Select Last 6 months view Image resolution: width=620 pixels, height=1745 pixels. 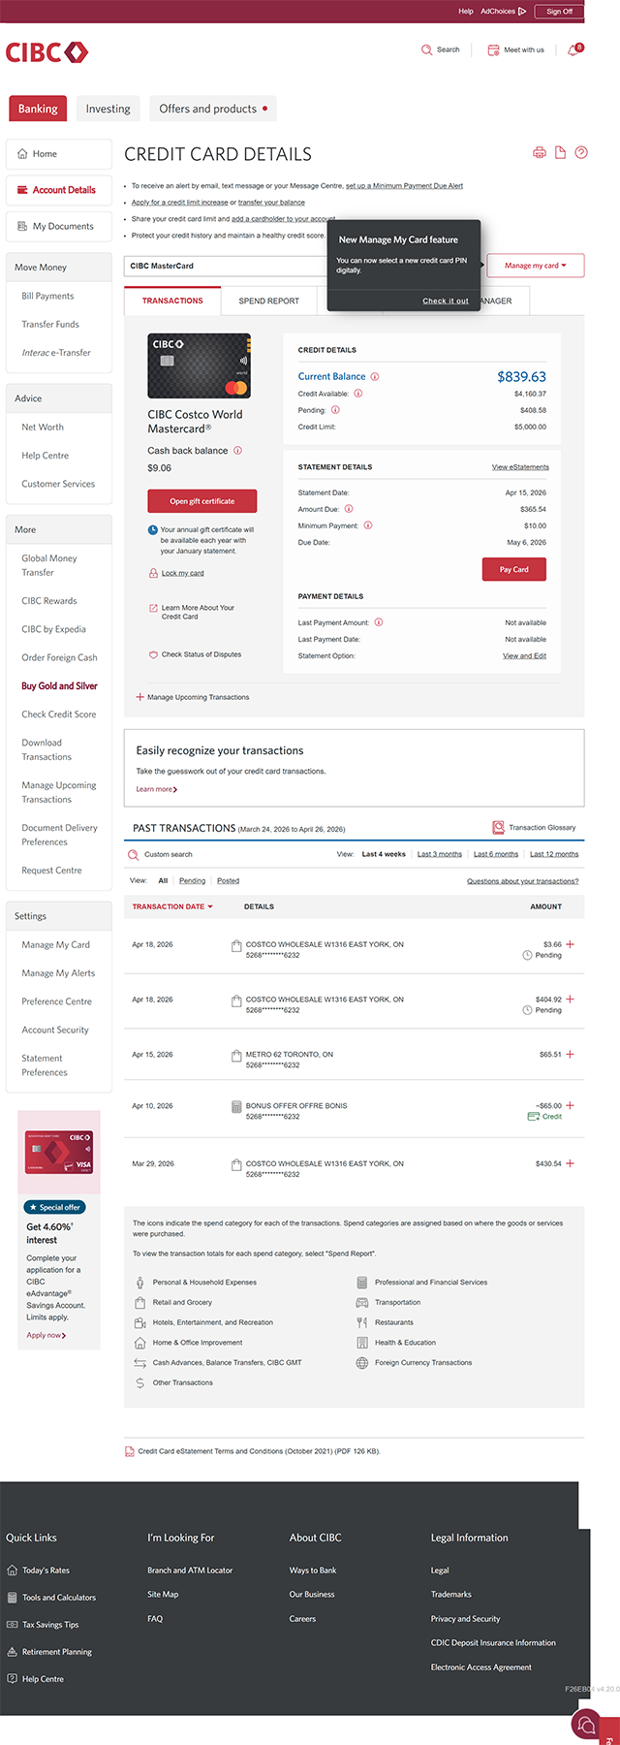pyautogui.click(x=496, y=854)
